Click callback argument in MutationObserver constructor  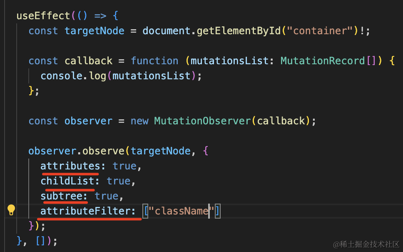click(281, 121)
